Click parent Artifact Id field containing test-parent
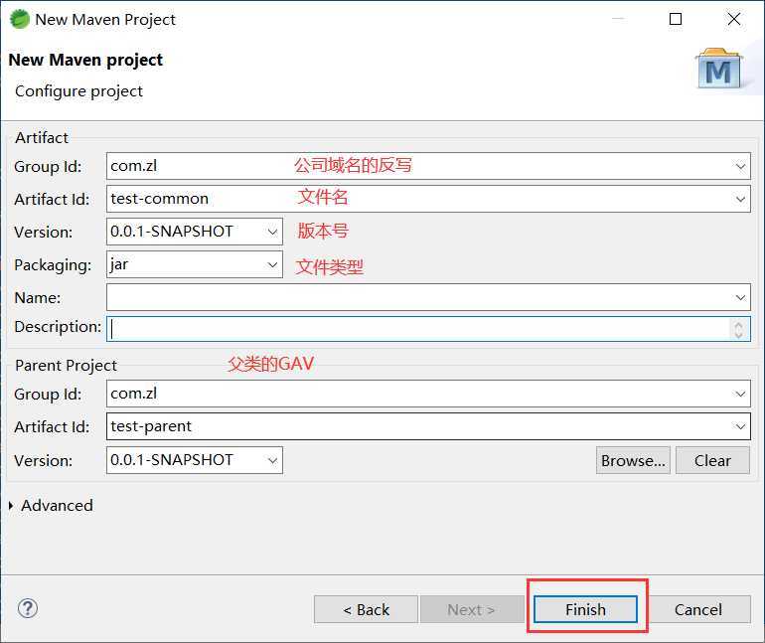 tap(428, 426)
